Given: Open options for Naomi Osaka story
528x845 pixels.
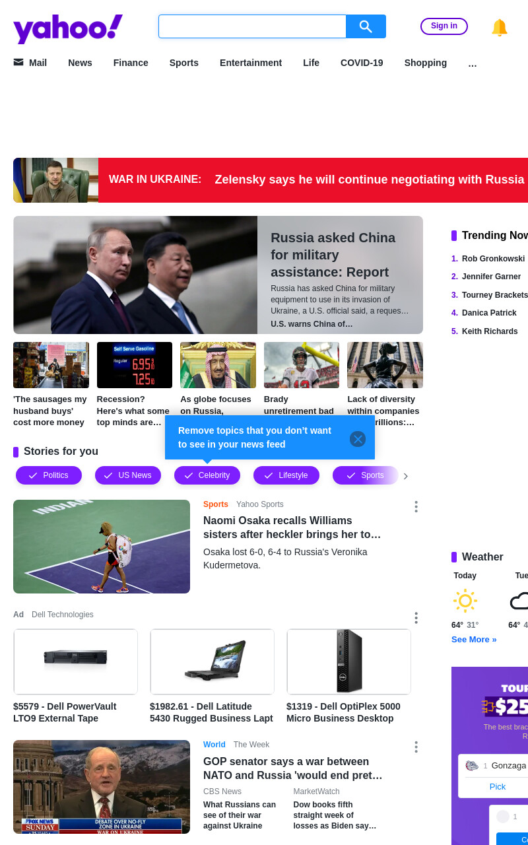Looking at the screenshot, I should 416,506.
